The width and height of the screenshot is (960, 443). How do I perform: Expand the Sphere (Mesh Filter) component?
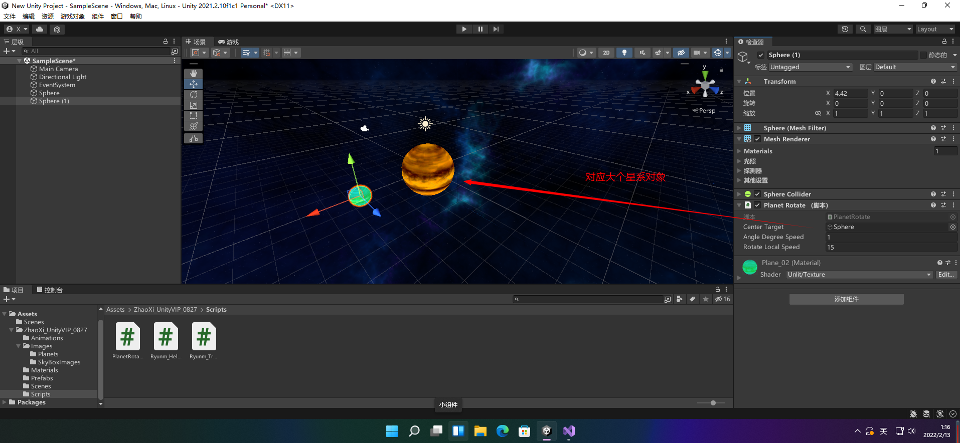point(739,128)
